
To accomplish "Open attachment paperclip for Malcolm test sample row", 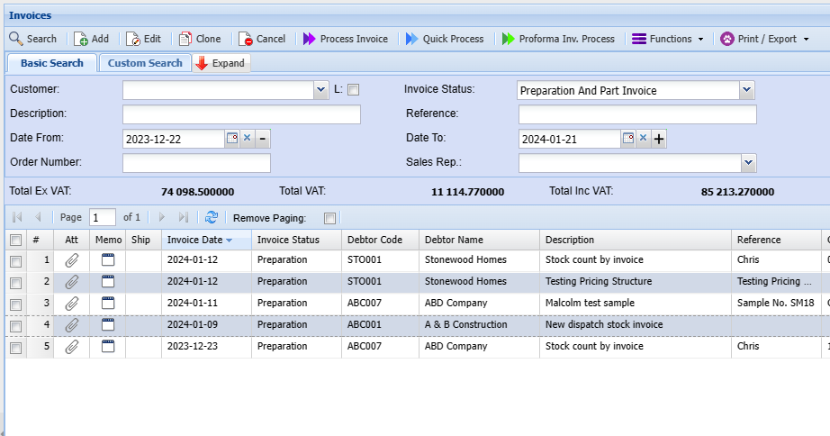I will point(72,303).
